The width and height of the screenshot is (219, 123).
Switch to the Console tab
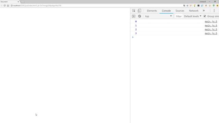pyautogui.click(x=166, y=11)
